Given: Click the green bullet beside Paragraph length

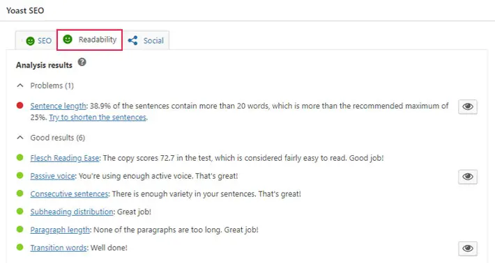Looking at the screenshot, I should tap(20, 230).
